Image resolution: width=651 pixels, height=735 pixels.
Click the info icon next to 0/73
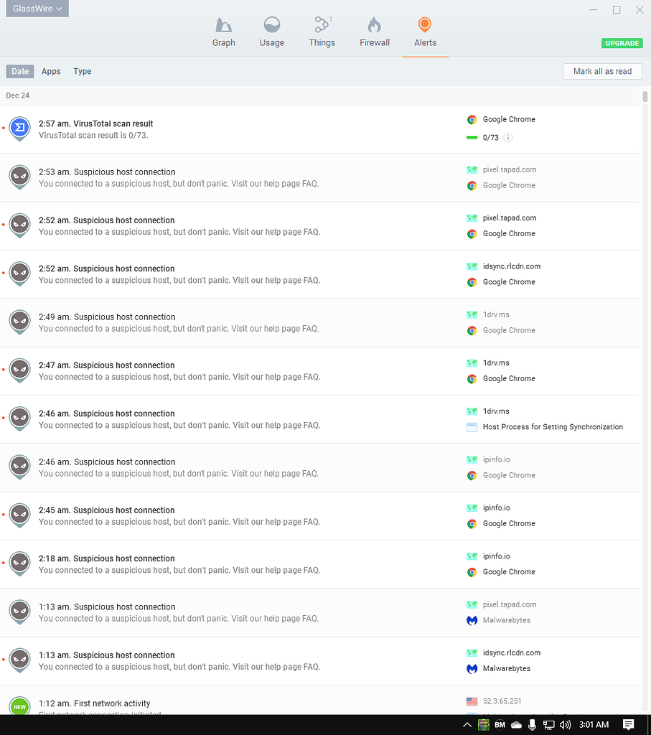[x=508, y=137]
